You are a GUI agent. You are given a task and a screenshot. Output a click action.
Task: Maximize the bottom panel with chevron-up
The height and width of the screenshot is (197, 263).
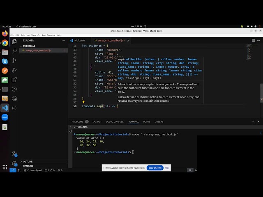click(254, 121)
